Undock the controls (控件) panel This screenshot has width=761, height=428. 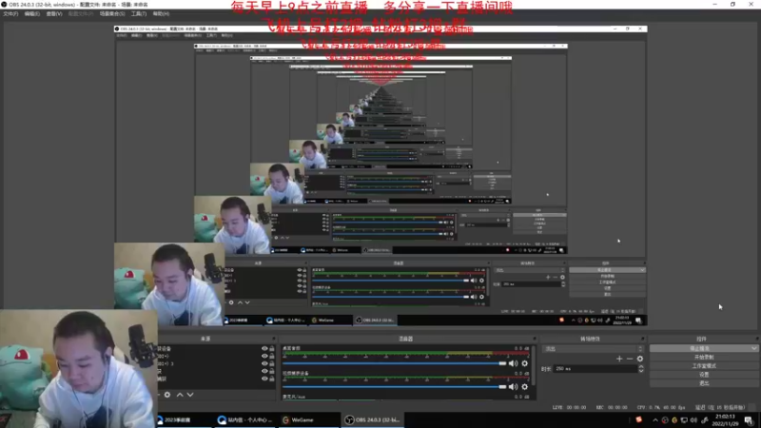[x=756, y=339]
